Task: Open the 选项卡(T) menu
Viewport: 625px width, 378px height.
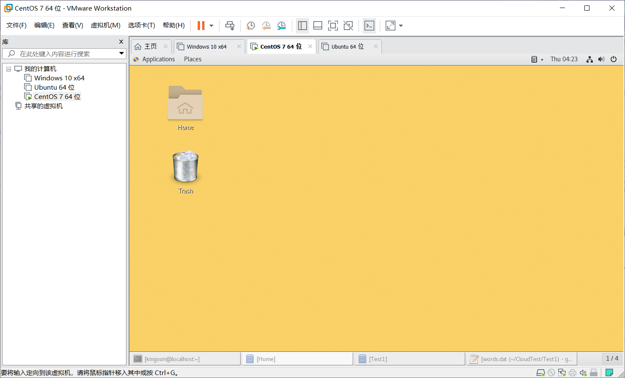Action: (142, 25)
